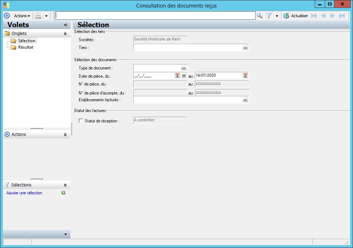
Task: Go to last record arrow
Action: 342,16
